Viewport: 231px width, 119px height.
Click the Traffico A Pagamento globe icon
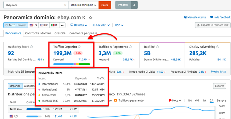coord(130,47)
